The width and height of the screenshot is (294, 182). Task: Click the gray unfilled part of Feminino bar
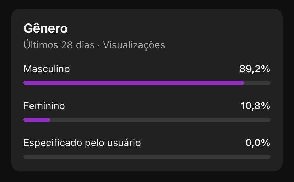[160, 120]
